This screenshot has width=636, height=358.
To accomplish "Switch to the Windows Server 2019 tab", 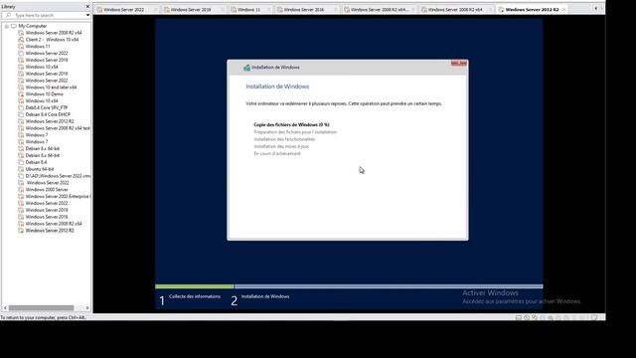I will coord(190,9).
